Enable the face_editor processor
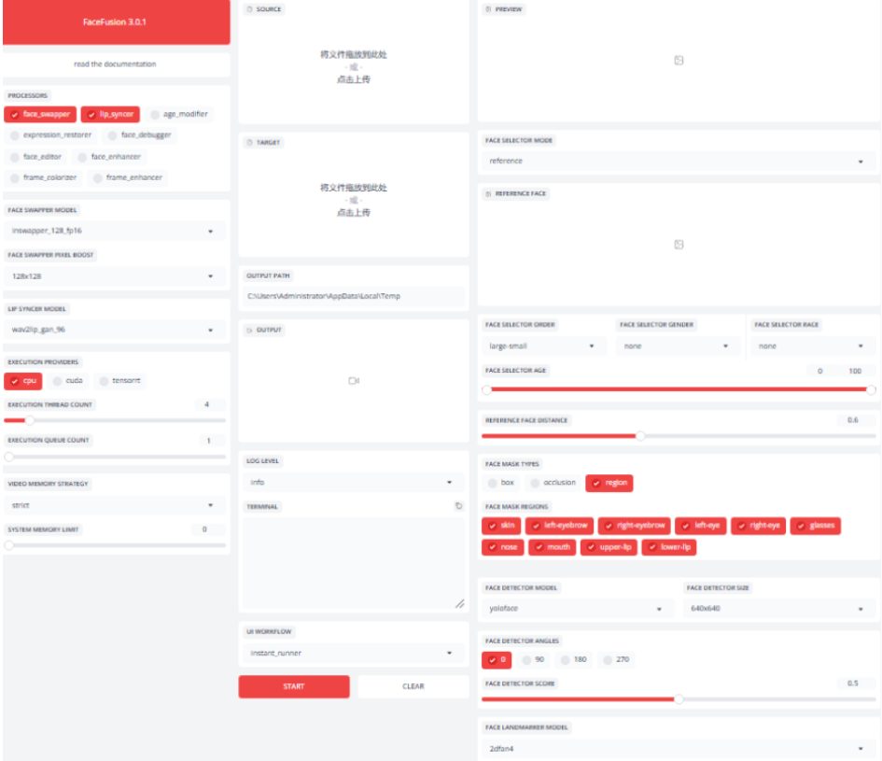This screenshot has height=761, width=882. coord(36,157)
